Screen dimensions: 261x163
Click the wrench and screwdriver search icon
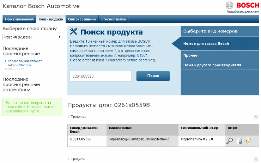[x=74, y=32]
